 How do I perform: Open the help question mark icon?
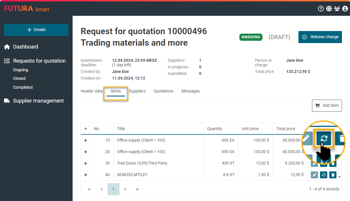click(321, 9)
